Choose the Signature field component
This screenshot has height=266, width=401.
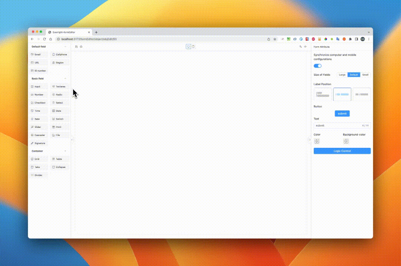39,143
